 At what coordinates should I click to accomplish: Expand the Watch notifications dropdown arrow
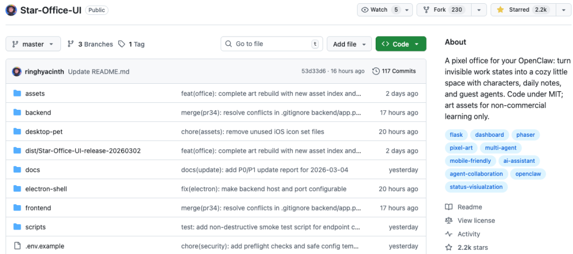(x=407, y=10)
